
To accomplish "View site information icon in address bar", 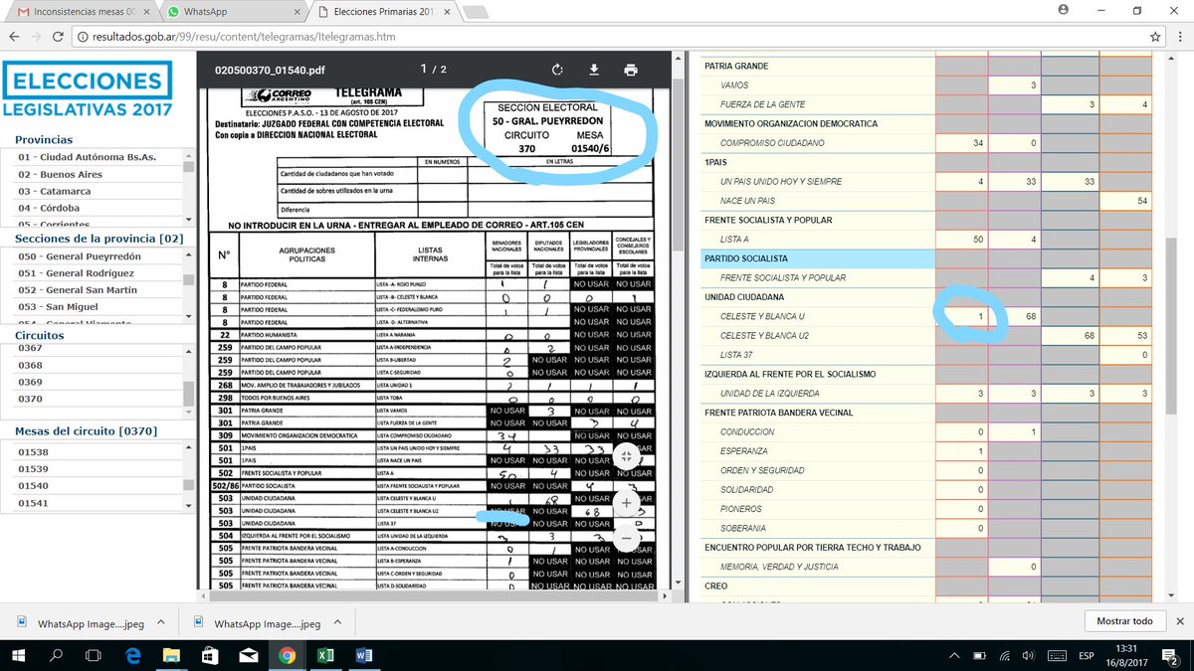I will (x=82, y=37).
